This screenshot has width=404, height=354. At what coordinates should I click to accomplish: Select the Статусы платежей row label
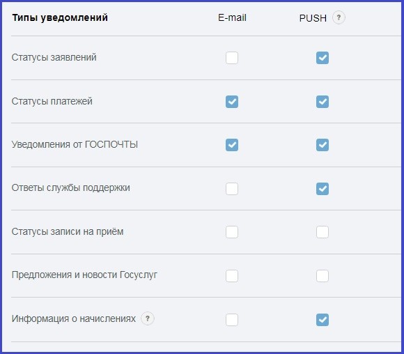pos(52,101)
